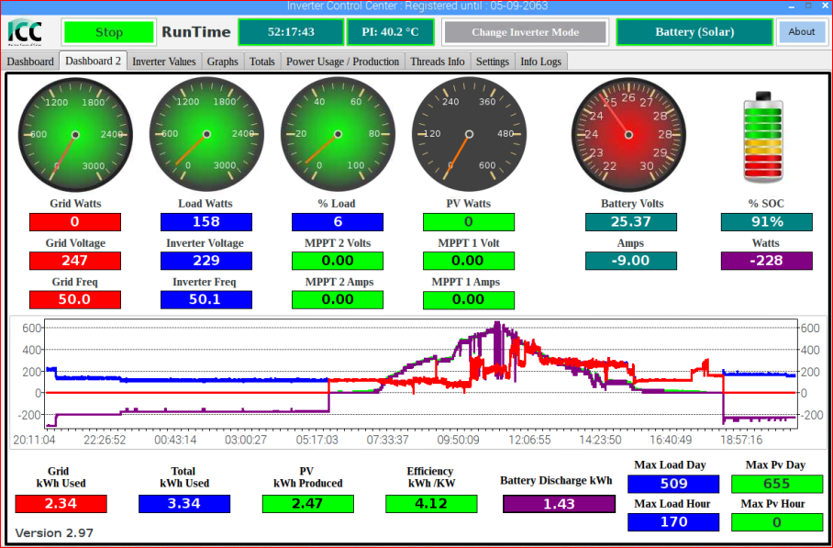Click the Threads Info tab
This screenshot has height=548, width=833.
438,62
